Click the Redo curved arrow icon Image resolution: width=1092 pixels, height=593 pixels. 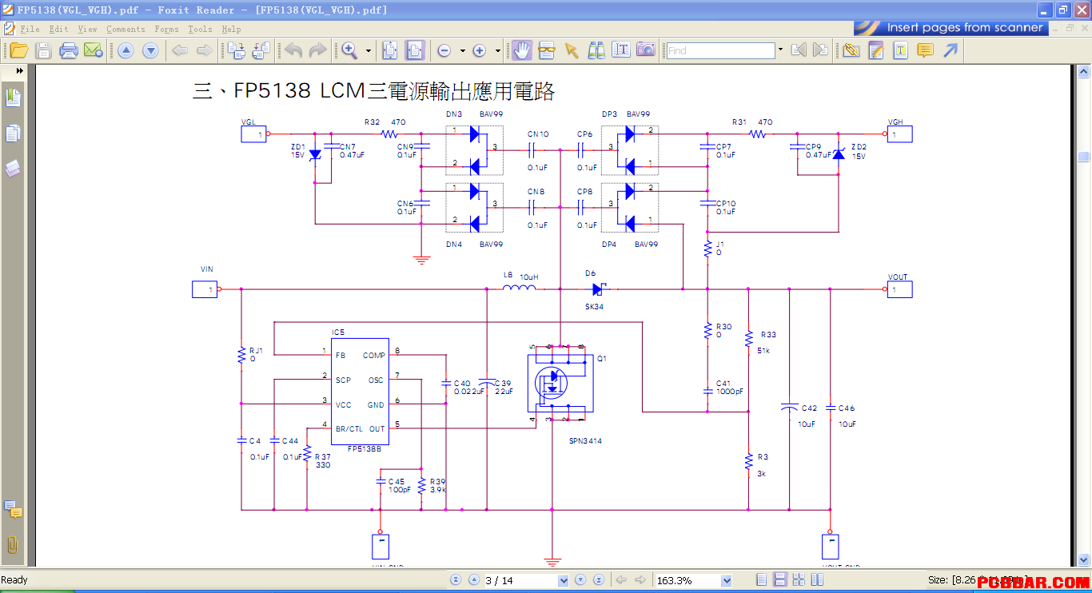[x=317, y=50]
